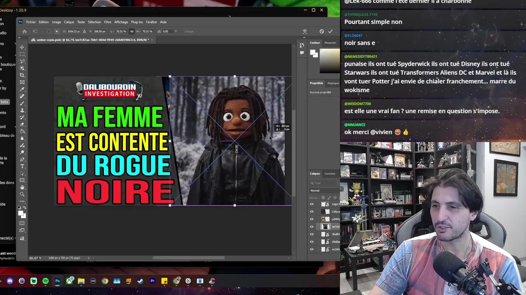Click the X position input field
Image resolution: width=526 pixels, height=295 pixels.
point(74,32)
